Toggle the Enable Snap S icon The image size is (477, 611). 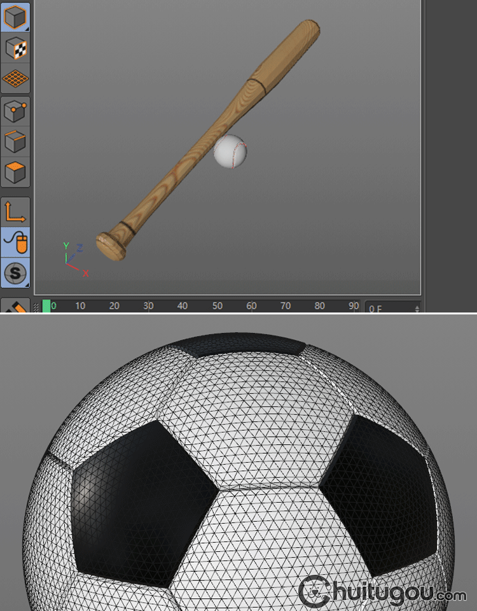pos(15,272)
